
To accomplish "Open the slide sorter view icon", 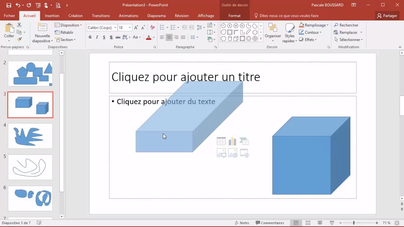I will click(x=308, y=223).
